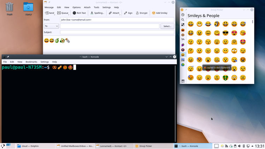
Task: Expand the Attach button dropdown arrow
Action: [x=120, y=14]
